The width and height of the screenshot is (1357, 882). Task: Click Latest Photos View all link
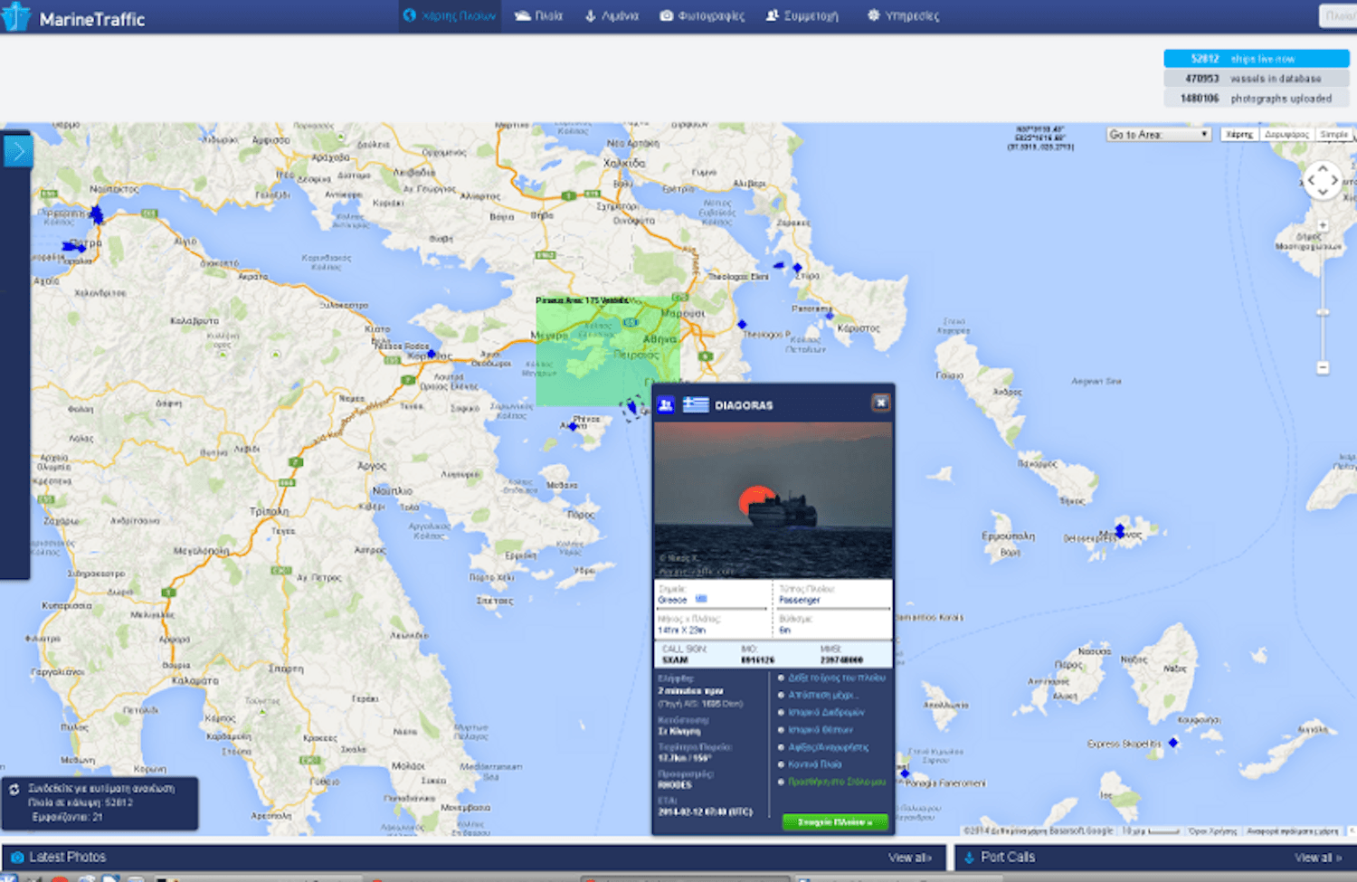909,858
